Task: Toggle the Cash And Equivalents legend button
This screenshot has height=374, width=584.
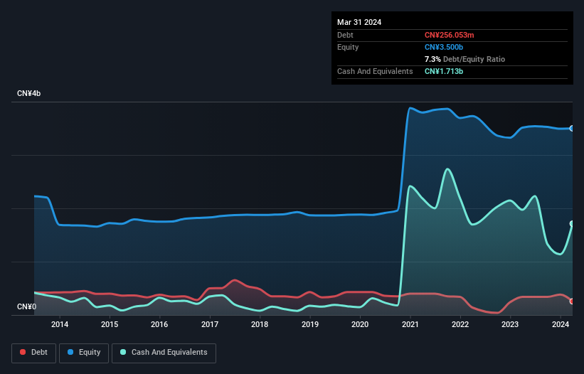Action: (x=164, y=353)
